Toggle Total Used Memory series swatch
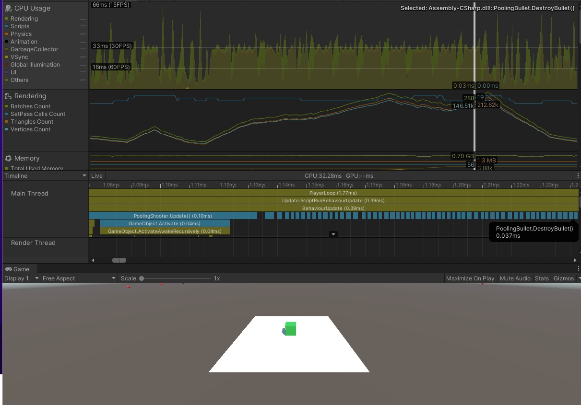Viewport: 581px width, 405px height. pos(6,168)
